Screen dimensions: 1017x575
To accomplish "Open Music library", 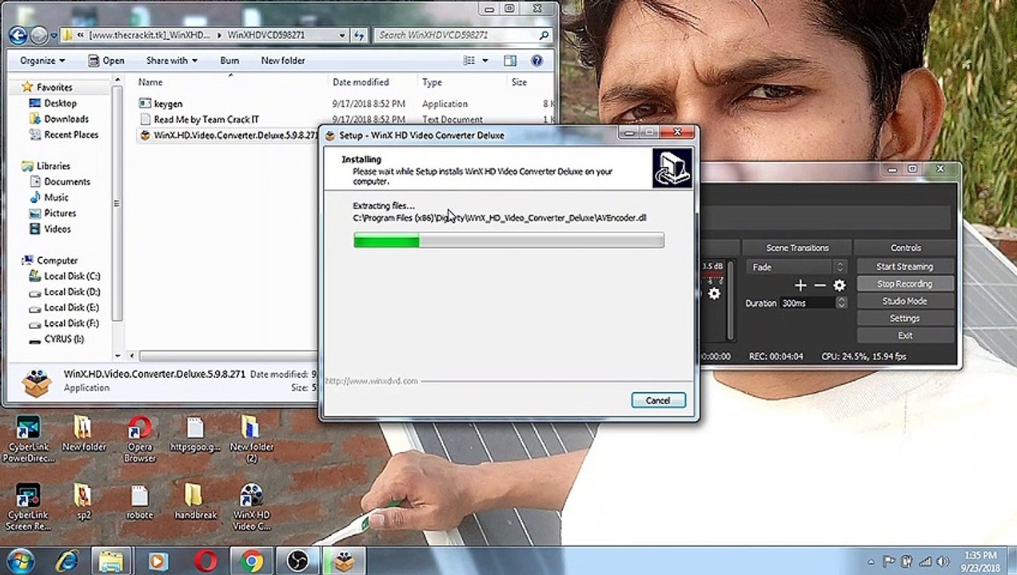I will coord(49,197).
